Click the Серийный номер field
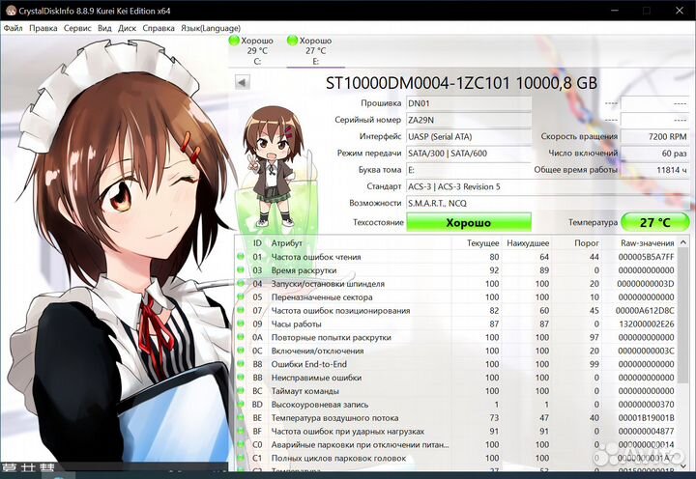 point(468,119)
